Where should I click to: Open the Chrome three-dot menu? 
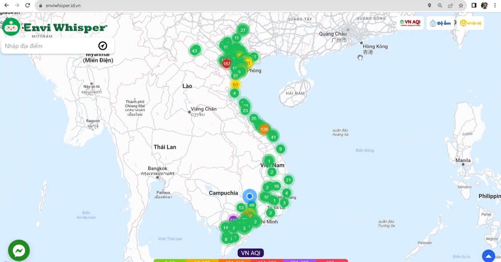point(495,5)
